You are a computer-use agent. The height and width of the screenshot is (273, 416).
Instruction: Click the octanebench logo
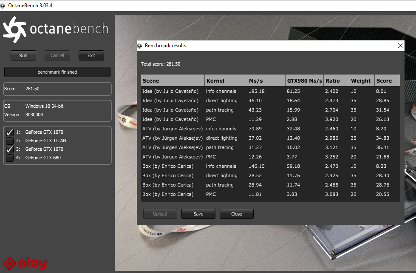(56, 29)
